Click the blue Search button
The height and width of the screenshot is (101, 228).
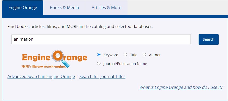point(208,39)
